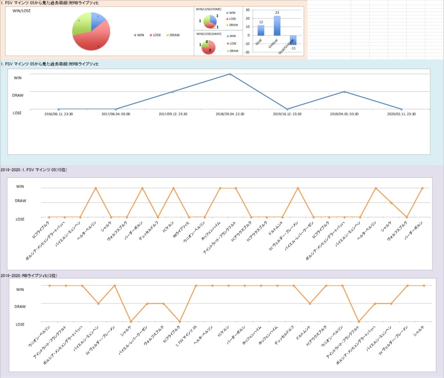
Task: Click the DRAW data point at 2017/09.12. 23:30
Action: click(x=173, y=92)
